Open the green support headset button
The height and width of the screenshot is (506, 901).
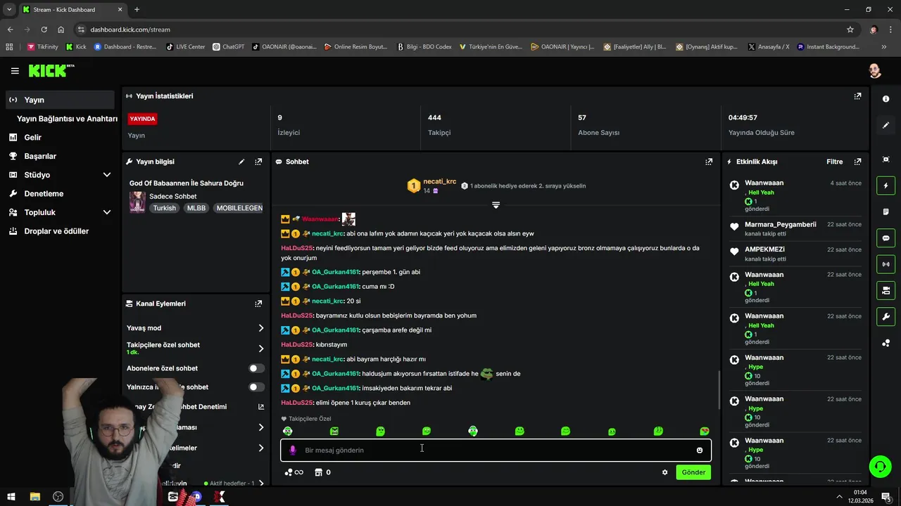pos(878,466)
